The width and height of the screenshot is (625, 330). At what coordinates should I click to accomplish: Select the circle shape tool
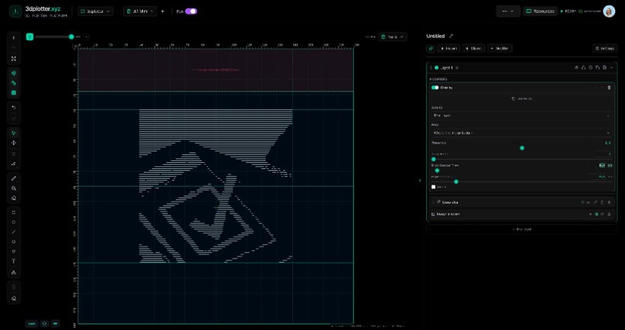tap(14, 222)
